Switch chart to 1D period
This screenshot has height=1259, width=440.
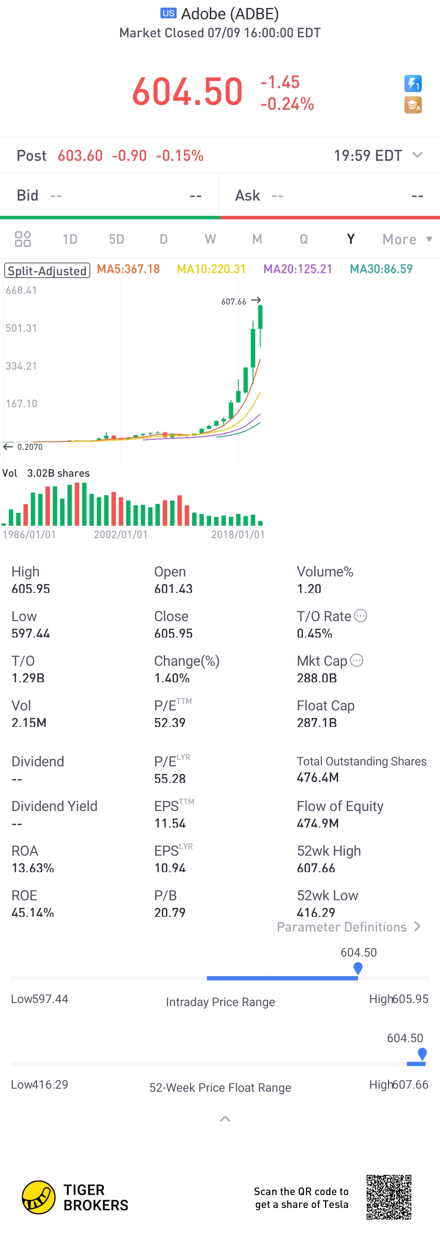tap(70, 239)
